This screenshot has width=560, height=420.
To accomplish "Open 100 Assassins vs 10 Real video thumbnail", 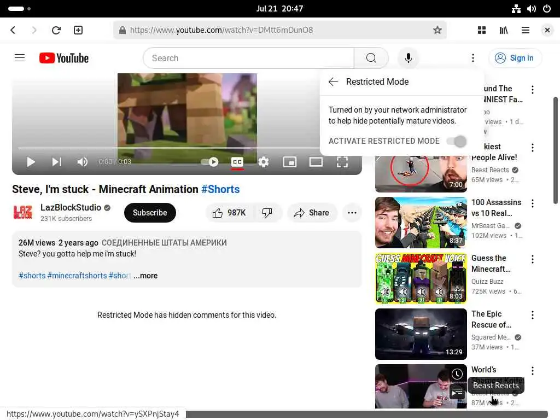I will coord(421,222).
